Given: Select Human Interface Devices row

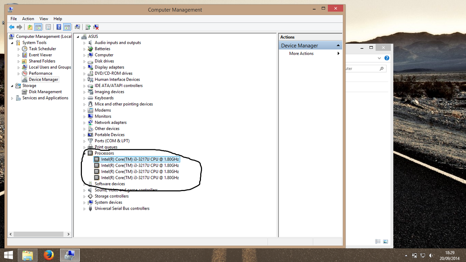Looking at the screenshot, I should (117, 79).
